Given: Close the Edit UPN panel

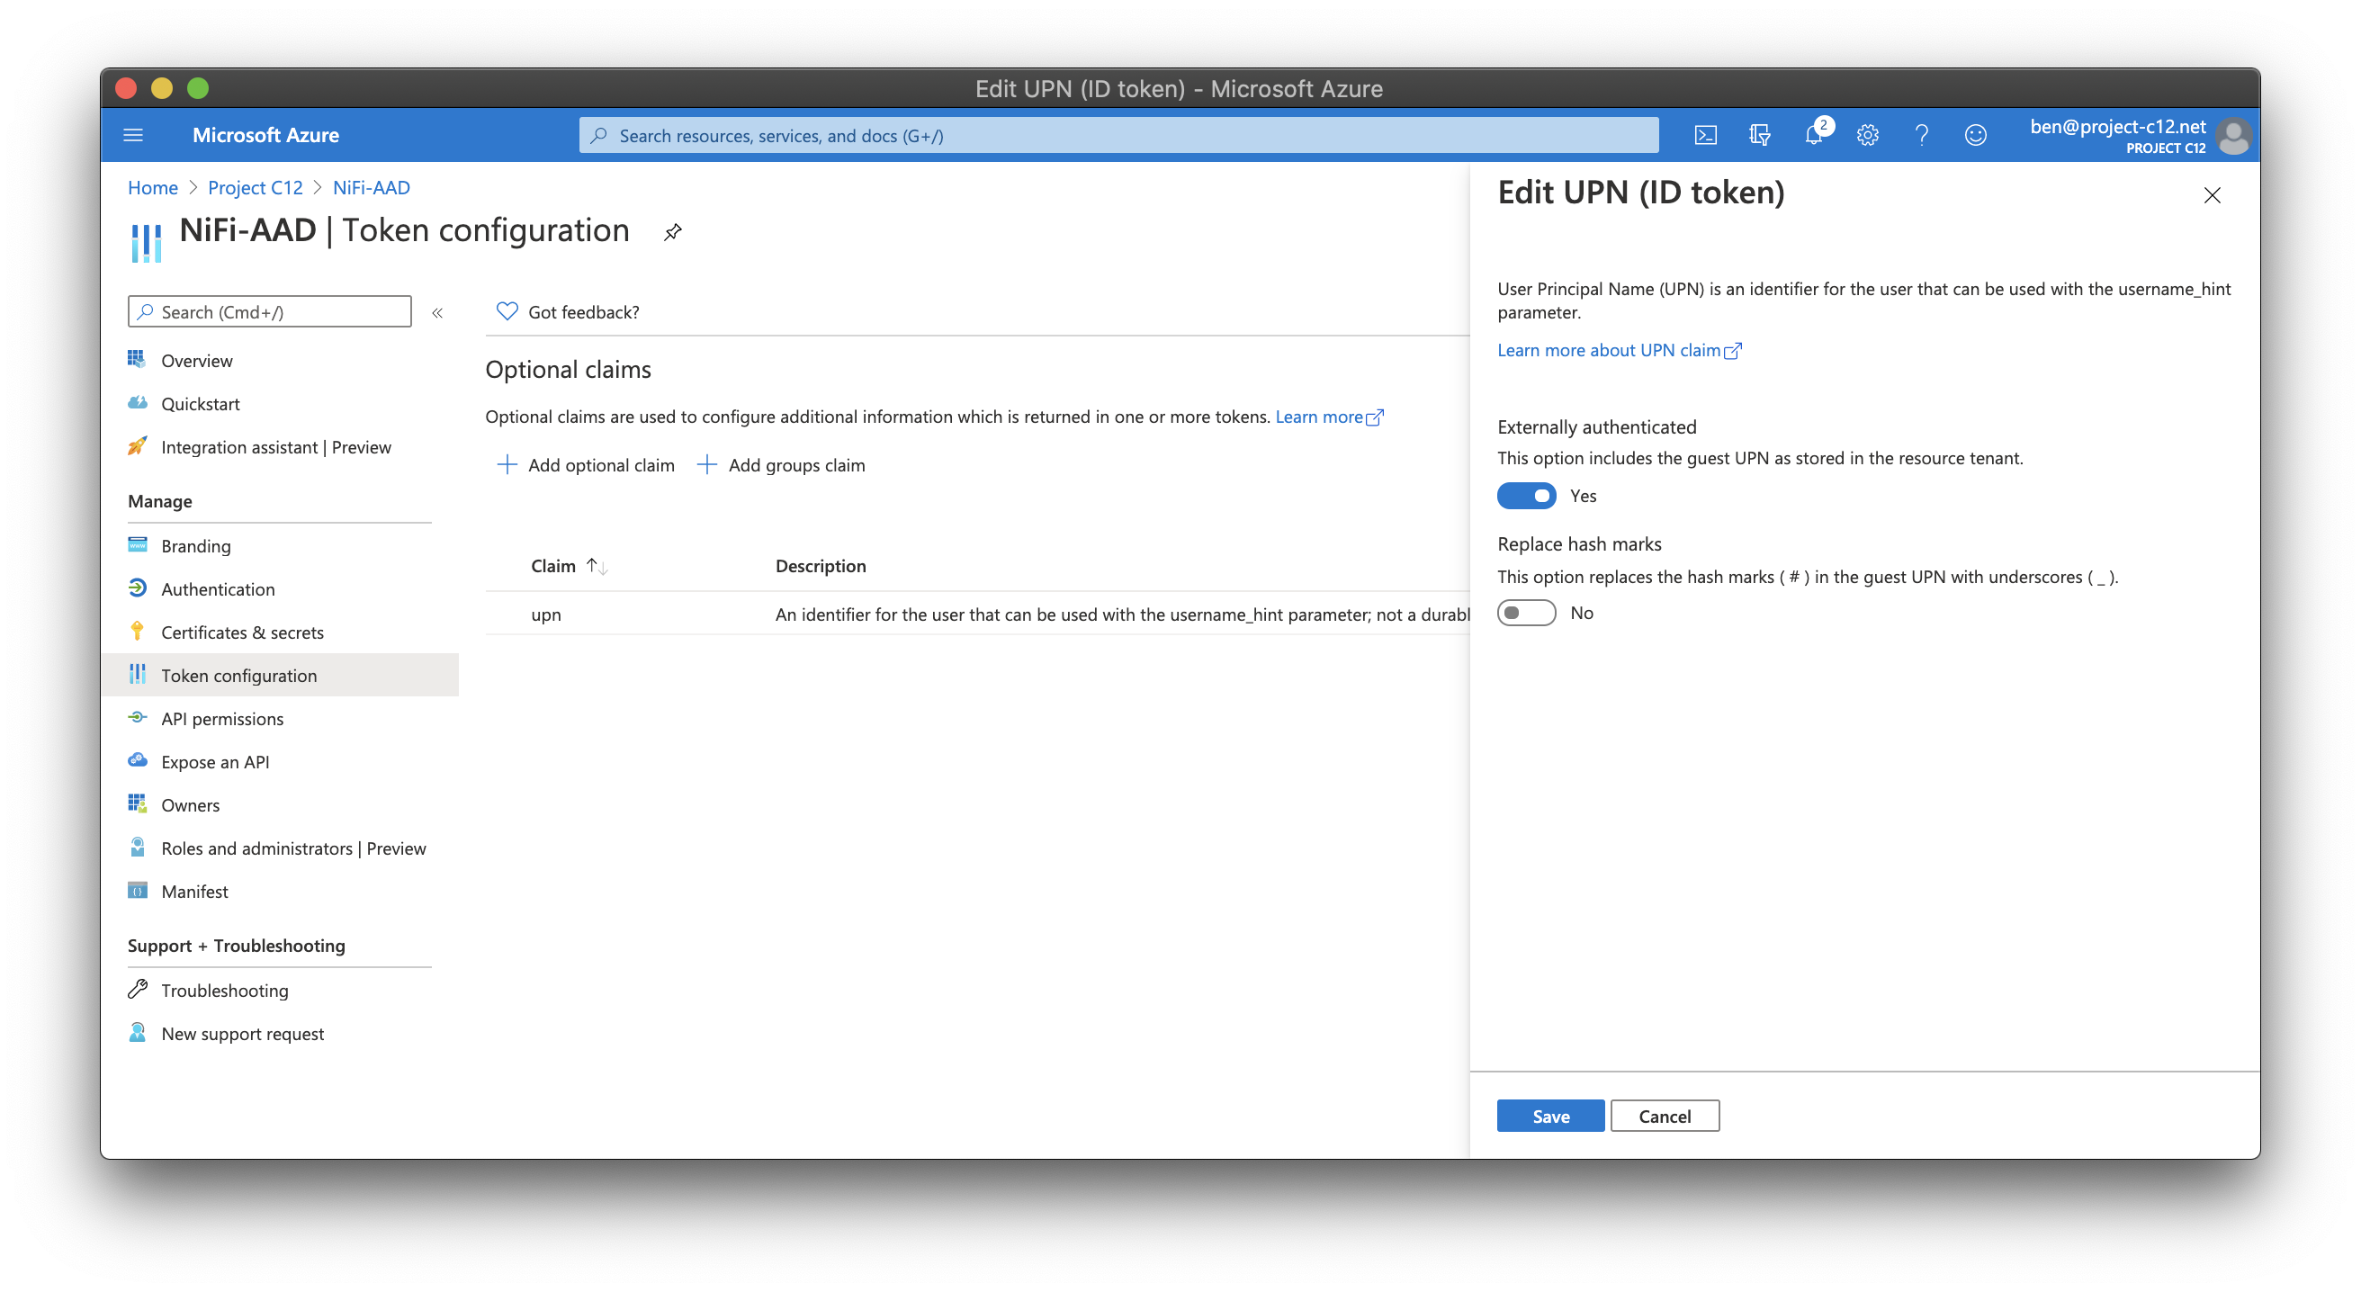Looking at the screenshot, I should [2212, 195].
